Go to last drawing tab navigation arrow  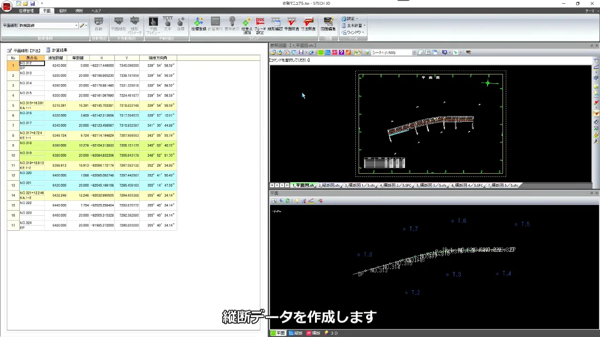click(287, 185)
